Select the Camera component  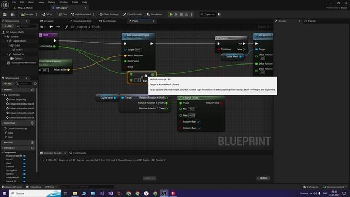tap(19, 59)
